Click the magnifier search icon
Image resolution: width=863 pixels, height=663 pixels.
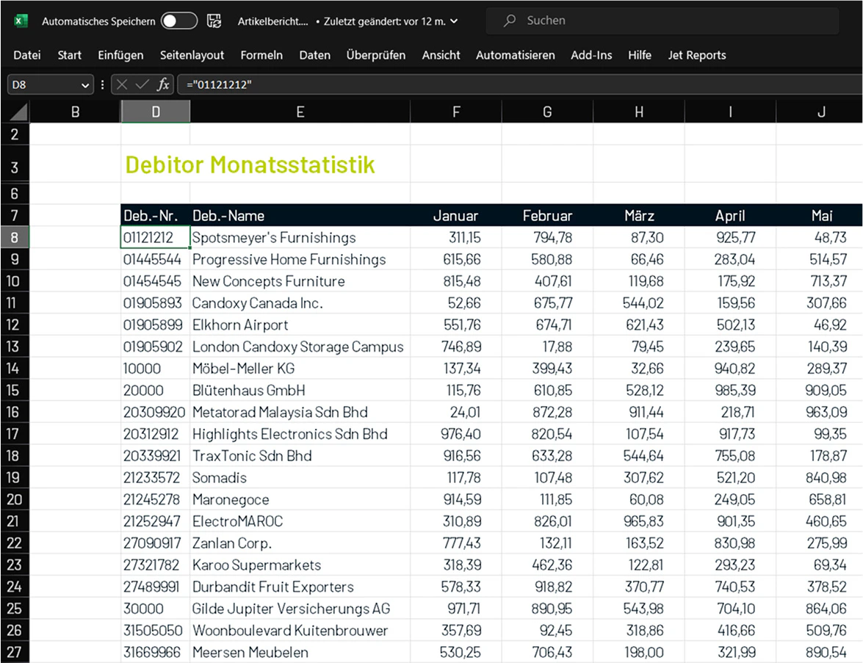(510, 21)
